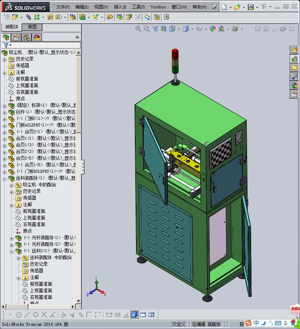Open the Custom Properties task pane
The width and height of the screenshot is (300, 329).
coord(294,94)
